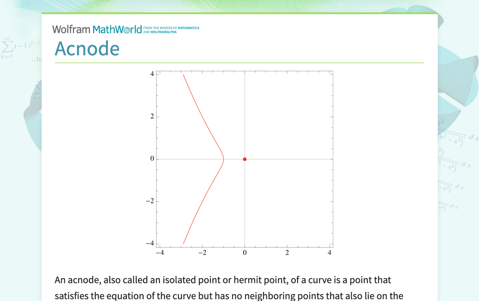
Task: Click the Acnode page title
Action: coord(87,49)
